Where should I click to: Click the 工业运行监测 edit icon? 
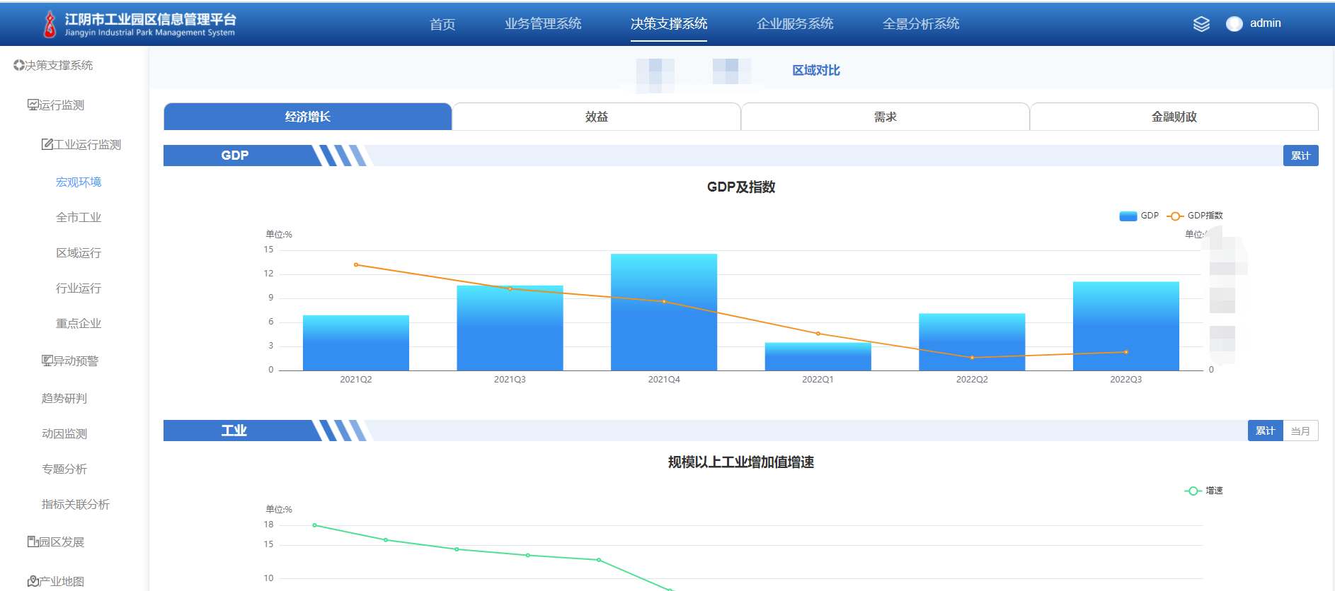(47, 144)
